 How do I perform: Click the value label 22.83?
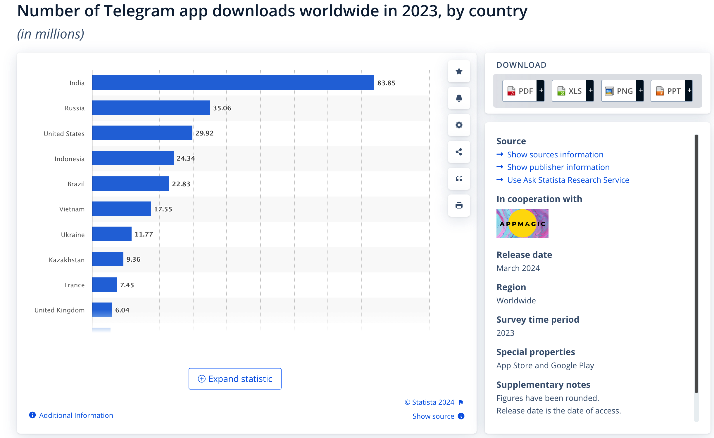181,184
